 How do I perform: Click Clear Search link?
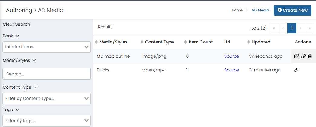click(x=16, y=24)
